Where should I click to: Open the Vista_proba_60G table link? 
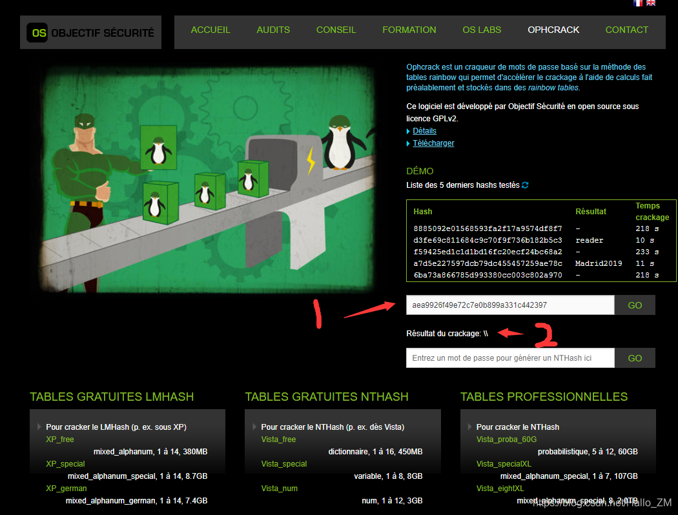click(x=506, y=439)
